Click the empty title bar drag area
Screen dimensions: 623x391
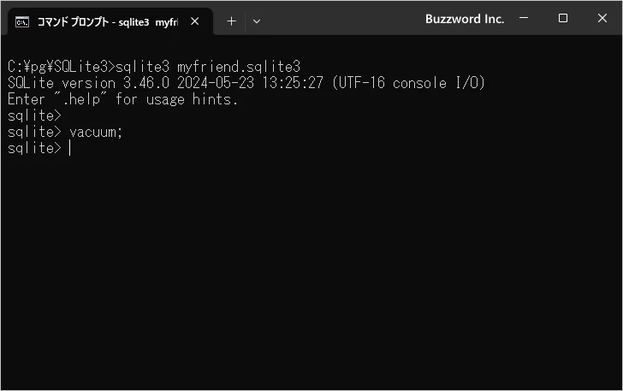click(342, 19)
